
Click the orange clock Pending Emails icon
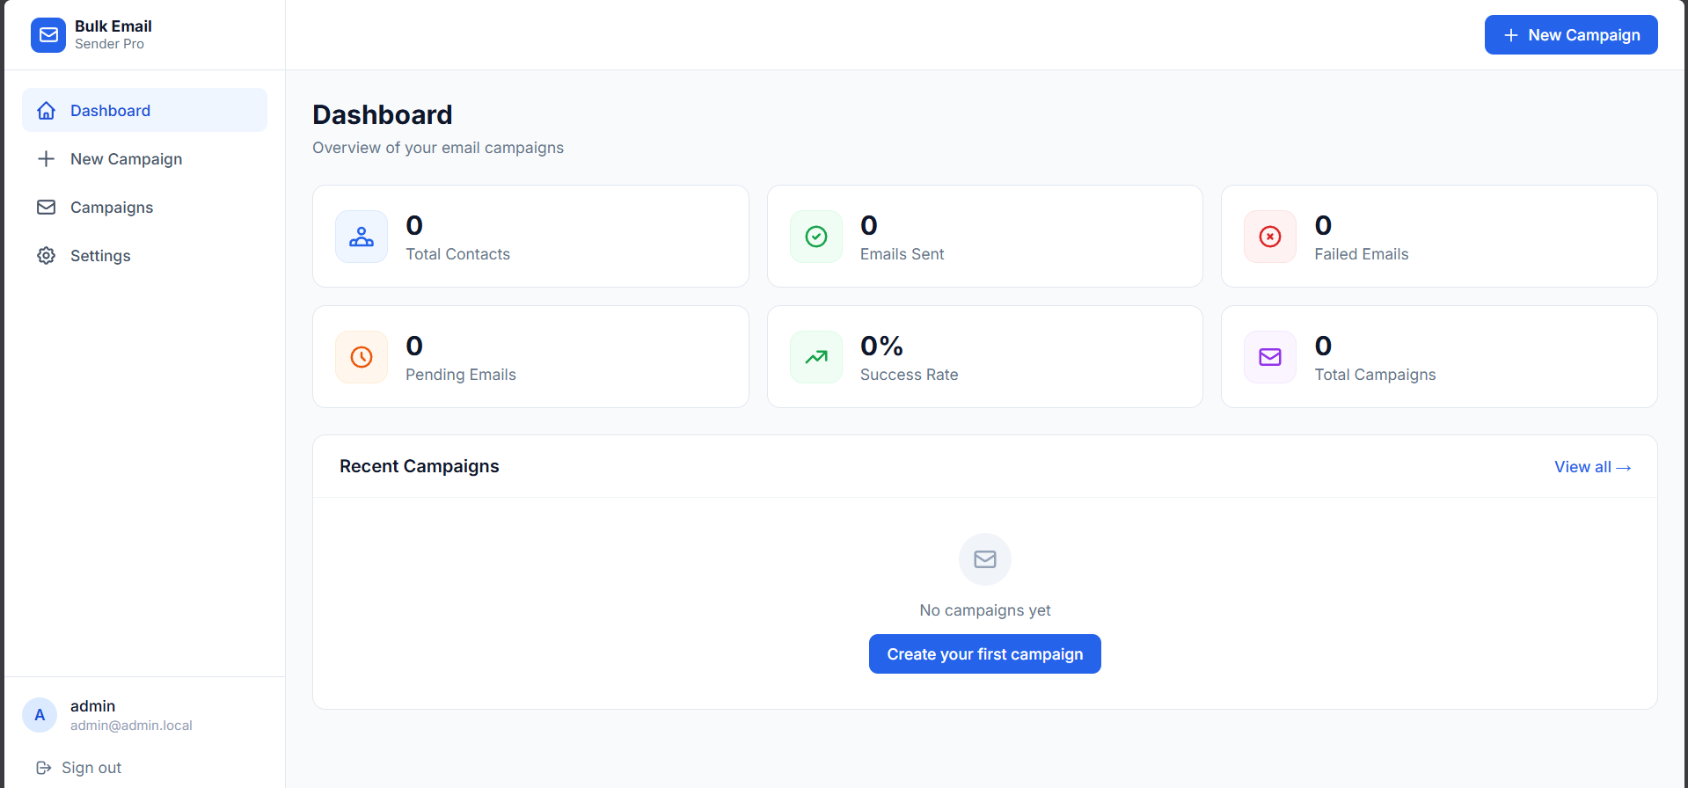(x=362, y=357)
